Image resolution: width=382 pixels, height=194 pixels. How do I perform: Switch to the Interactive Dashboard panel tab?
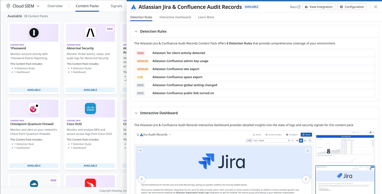pyautogui.click(x=175, y=17)
